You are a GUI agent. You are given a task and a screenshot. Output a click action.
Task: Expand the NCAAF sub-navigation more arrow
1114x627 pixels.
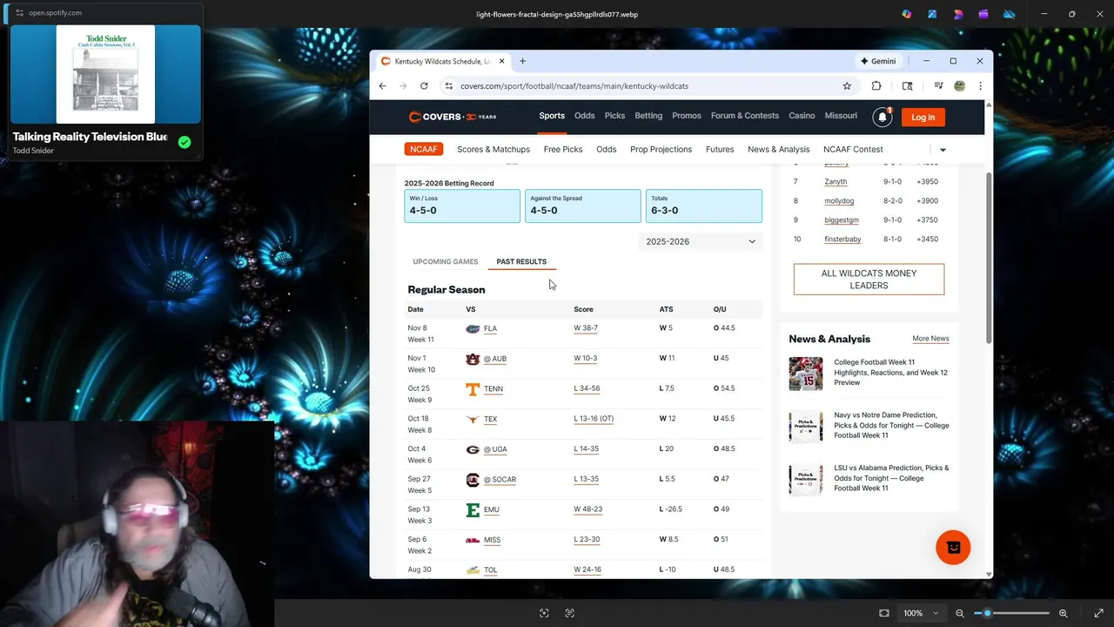click(943, 150)
